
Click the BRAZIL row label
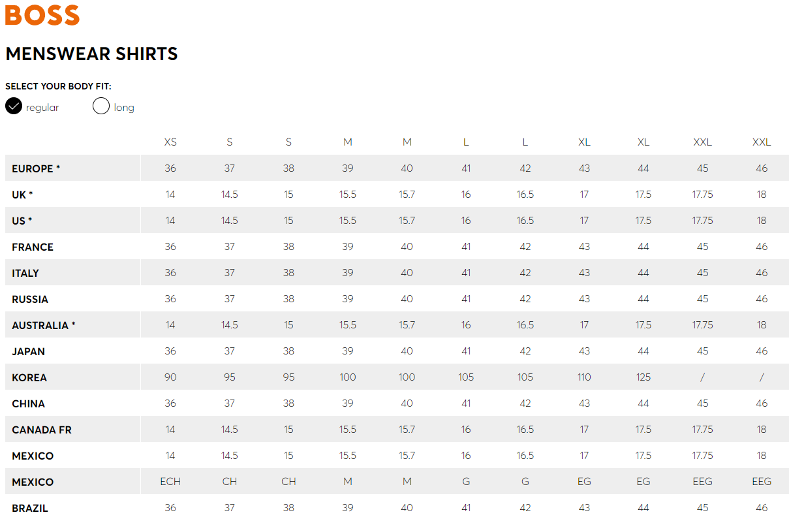[30, 508]
